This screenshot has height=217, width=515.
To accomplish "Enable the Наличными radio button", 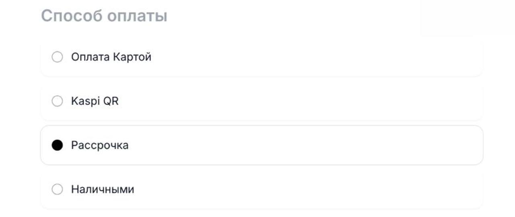I will click(x=58, y=189).
